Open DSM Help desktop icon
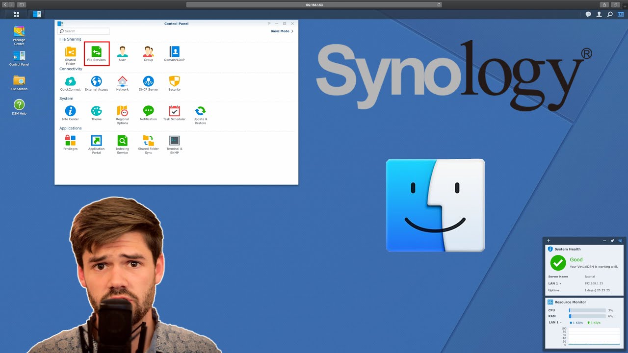Image resolution: width=628 pixels, height=353 pixels. pyautogui.click(x=19, y=107)
